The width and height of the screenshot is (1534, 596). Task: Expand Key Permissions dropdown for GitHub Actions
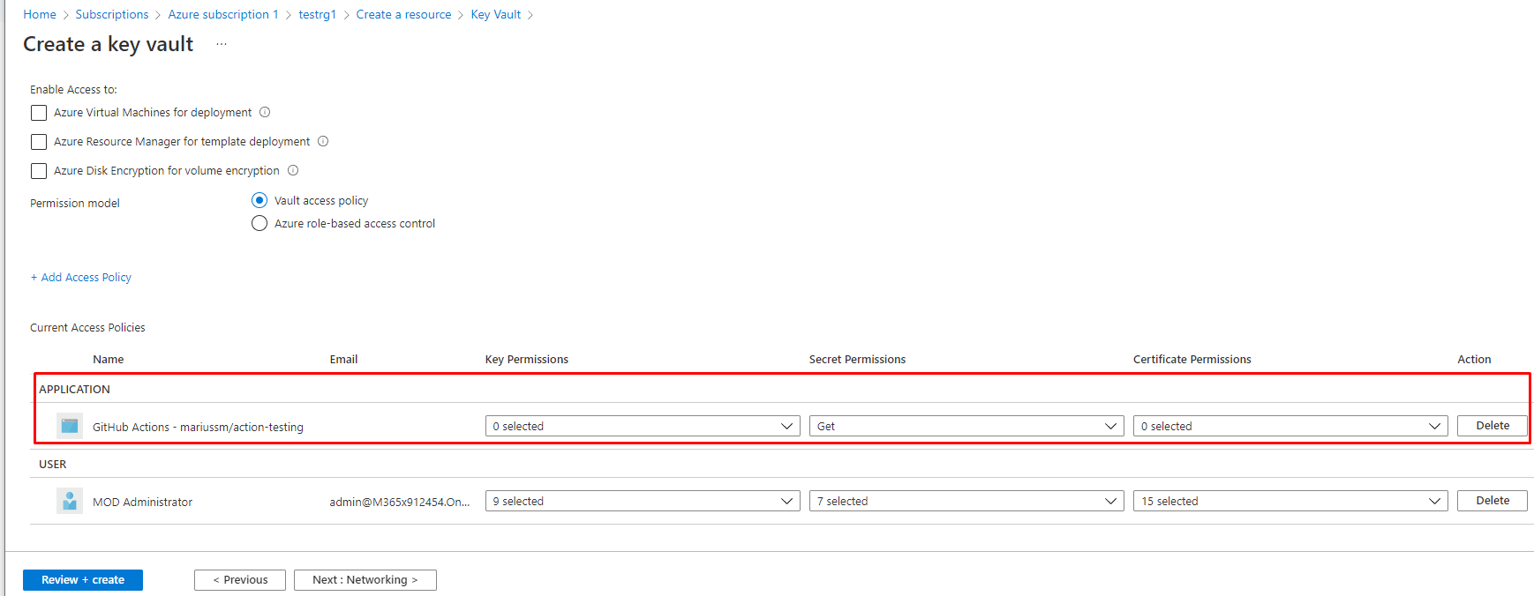(642, 426)
